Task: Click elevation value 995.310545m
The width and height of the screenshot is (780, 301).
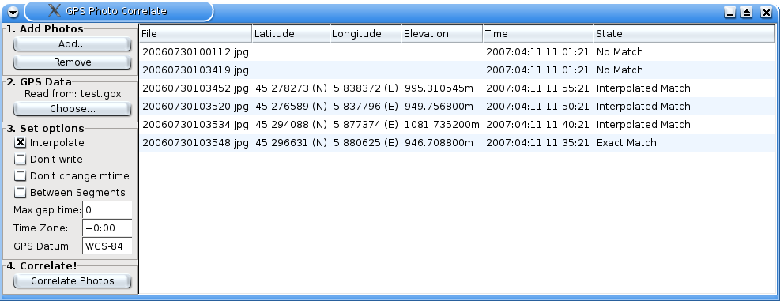Action: point(439,88)
